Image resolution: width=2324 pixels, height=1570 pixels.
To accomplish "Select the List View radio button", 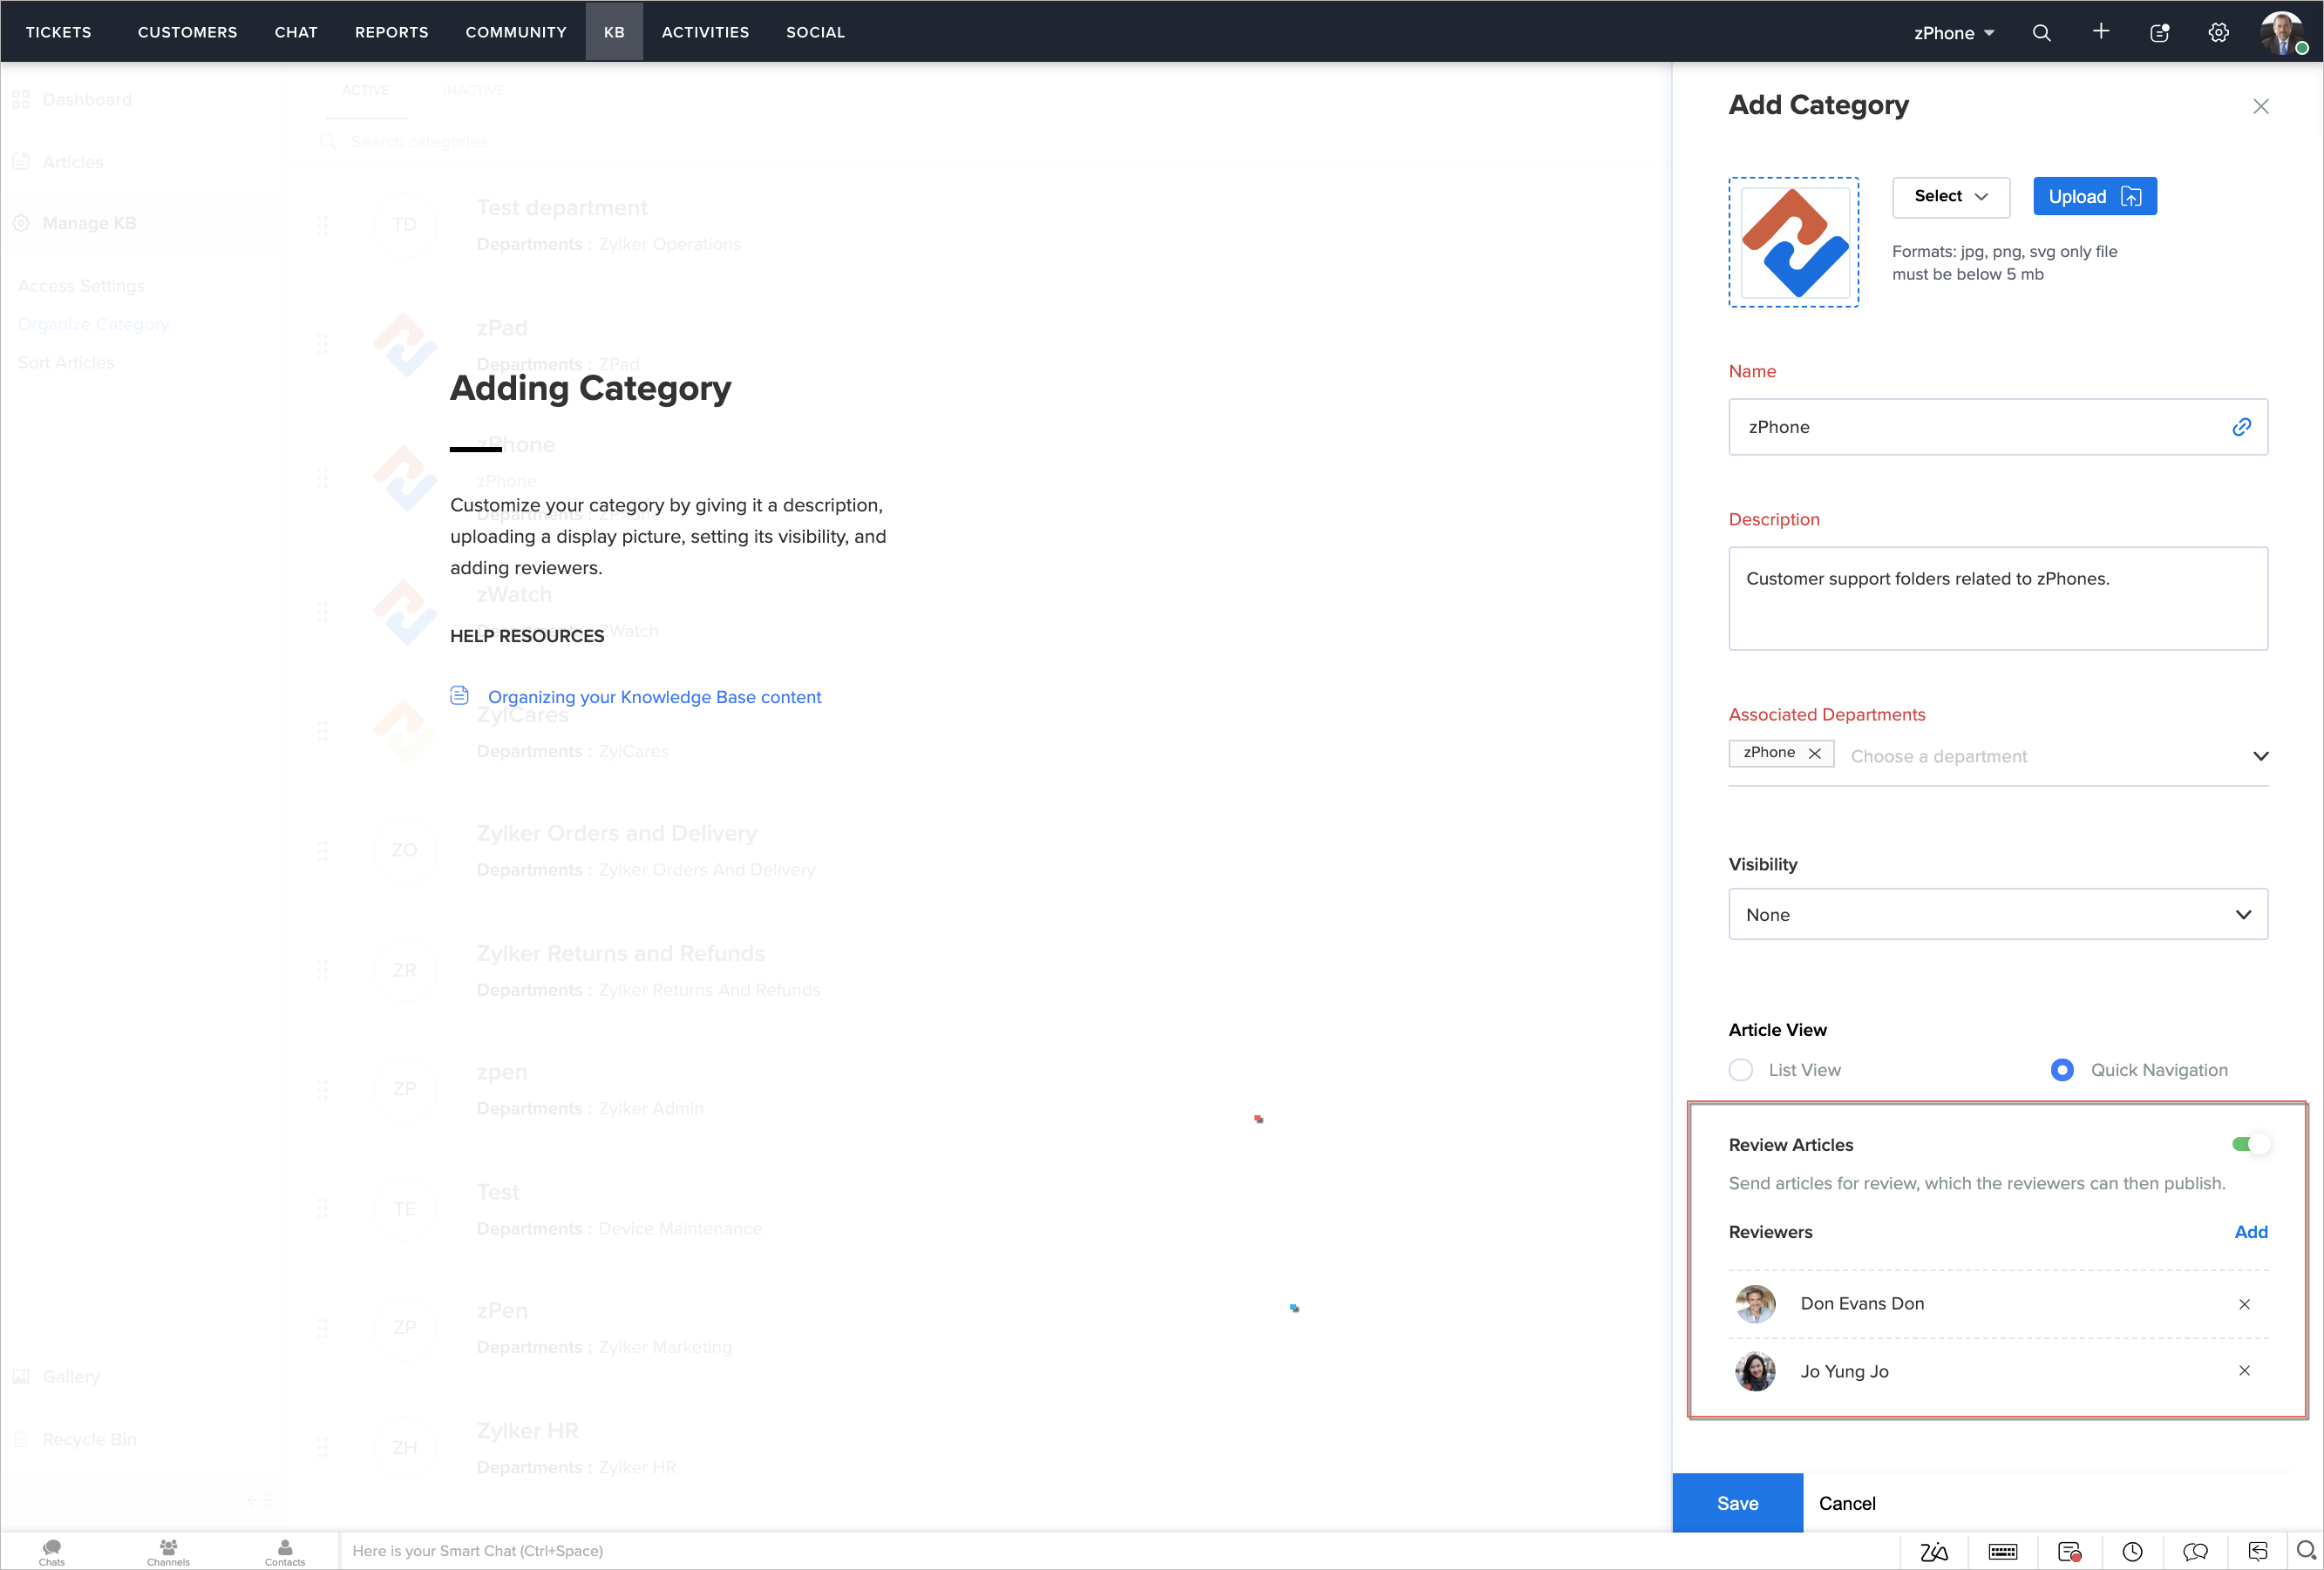I will (1741, 1070).
